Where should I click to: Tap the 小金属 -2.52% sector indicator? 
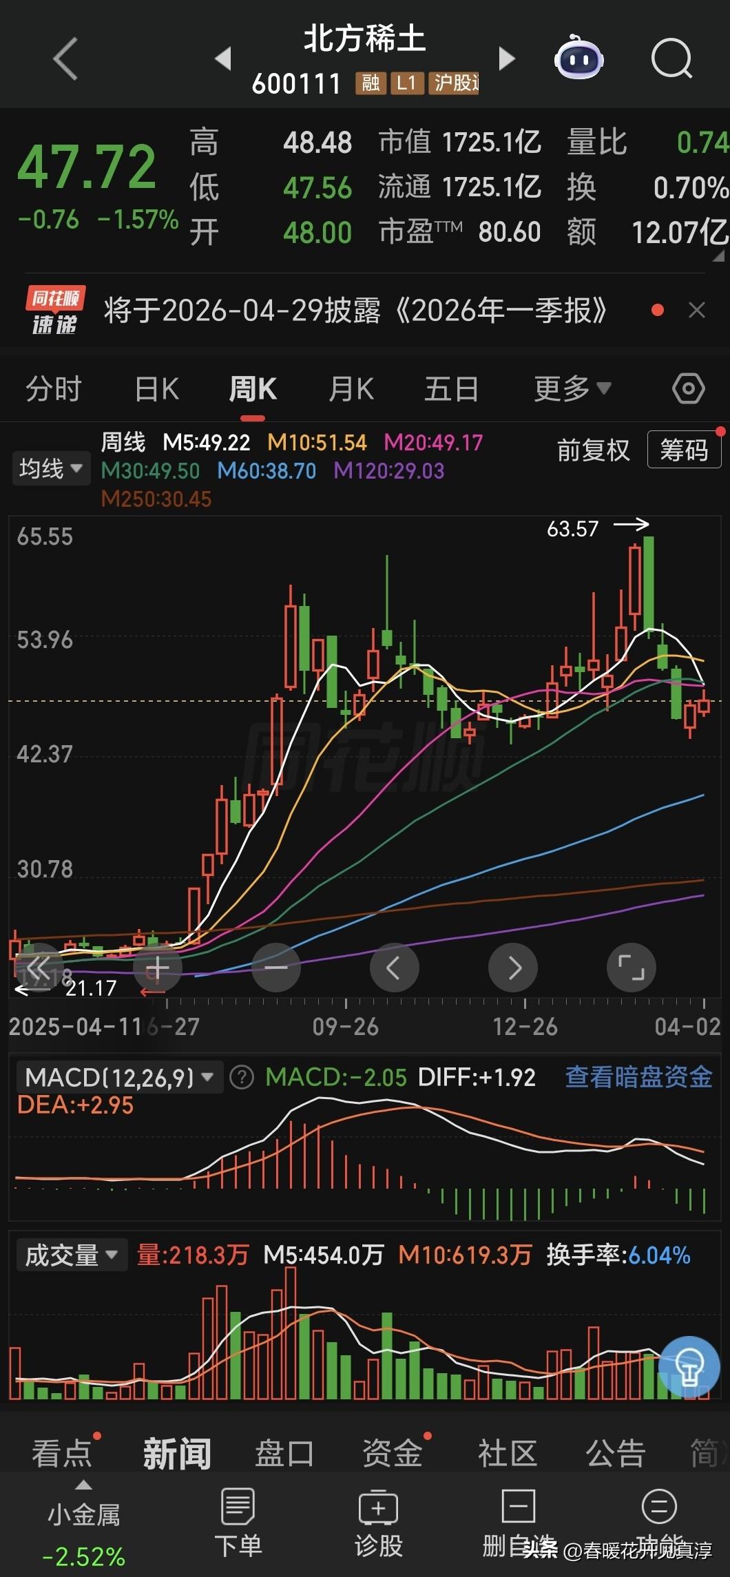pos(83,1535)
